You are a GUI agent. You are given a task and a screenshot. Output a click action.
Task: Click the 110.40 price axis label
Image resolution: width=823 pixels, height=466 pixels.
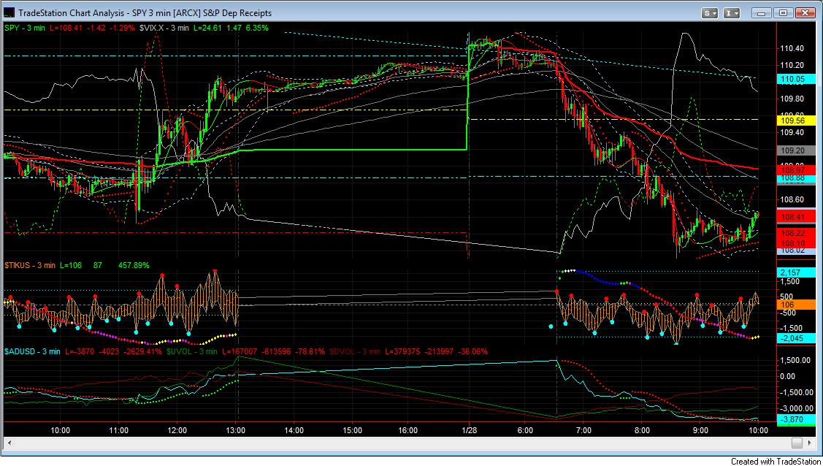[792, 48]
